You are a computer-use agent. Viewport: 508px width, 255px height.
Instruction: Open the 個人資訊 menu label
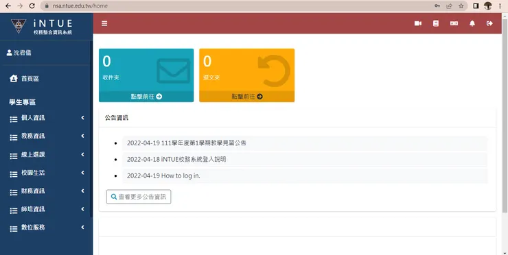tap(33, 118)
